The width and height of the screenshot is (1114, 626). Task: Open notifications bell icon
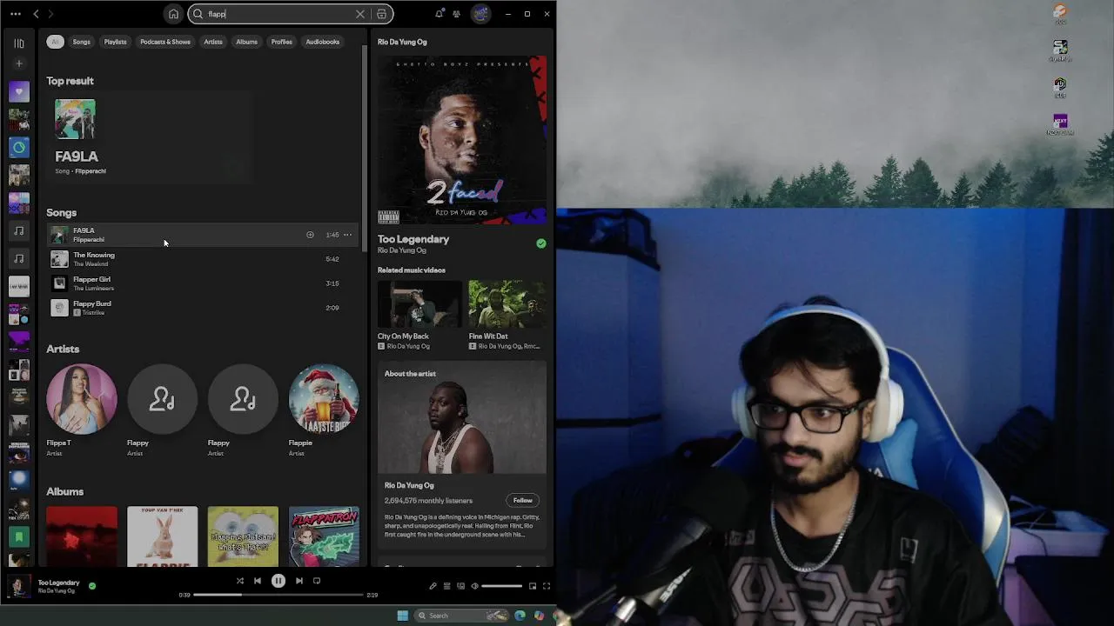pyautogui.click(x=440, y=14)
